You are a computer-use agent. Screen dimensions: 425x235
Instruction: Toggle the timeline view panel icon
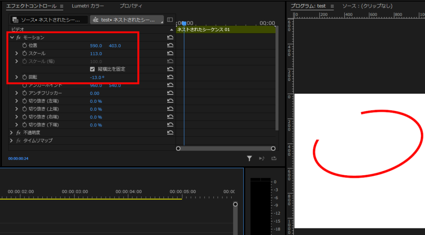170,19
